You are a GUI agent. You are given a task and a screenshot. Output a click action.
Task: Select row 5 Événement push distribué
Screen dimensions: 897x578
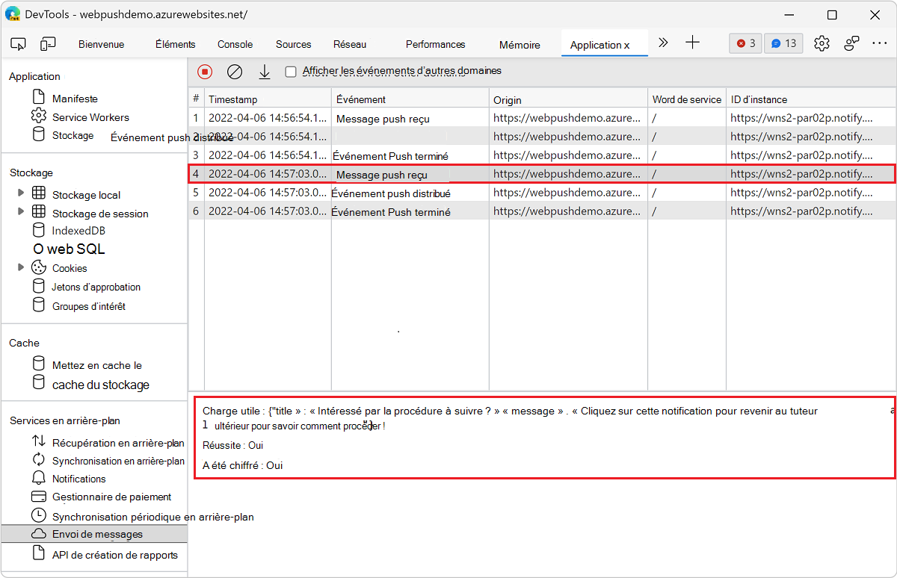543,193
